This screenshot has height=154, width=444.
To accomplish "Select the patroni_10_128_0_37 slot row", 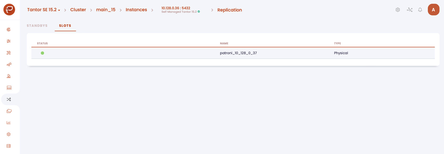I will [233, 53].
